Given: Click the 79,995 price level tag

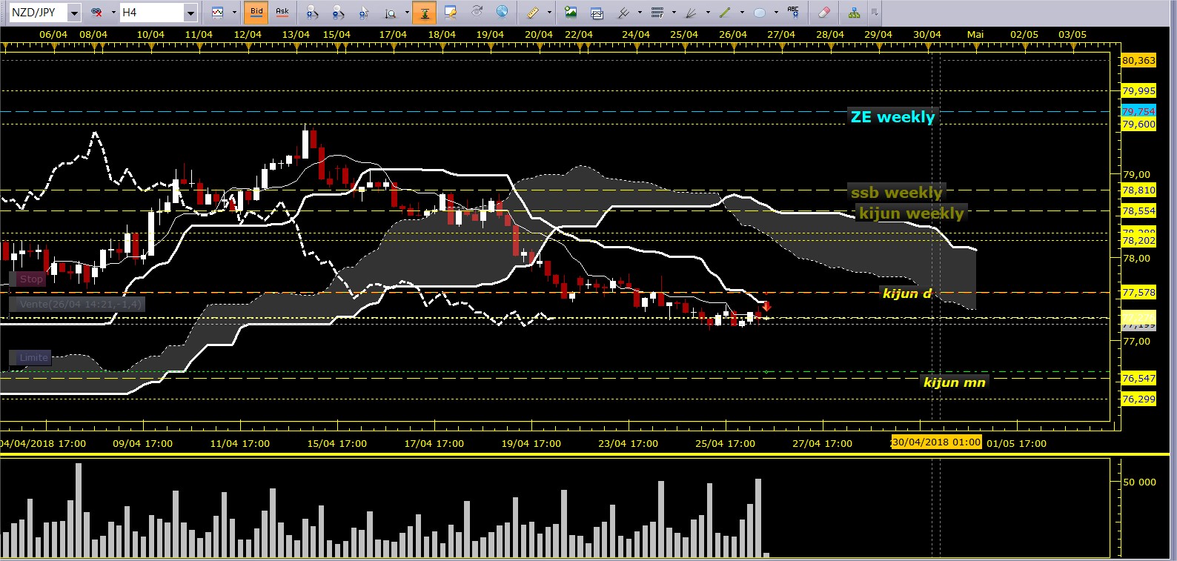Looking at the screenshot, I should (1138, 91).
